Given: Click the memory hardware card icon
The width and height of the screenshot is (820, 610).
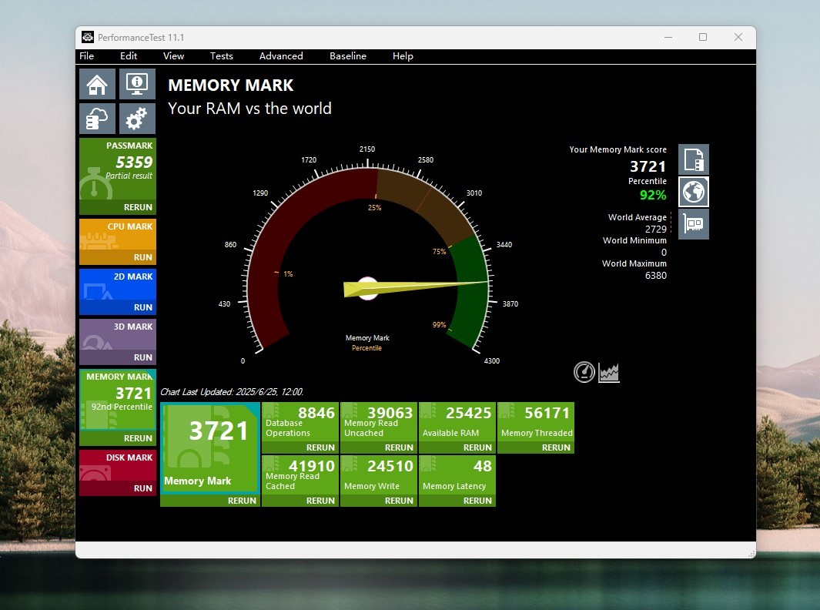Looking at the screenshot, I should [x=694, y=224].
